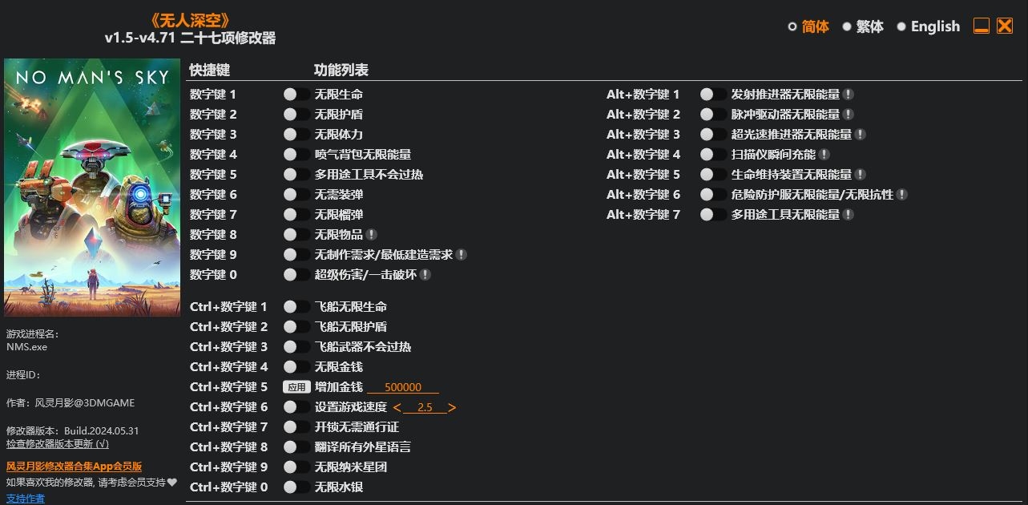Click 检查修改器版本更新 link
1028x505 pixels.
(58, 443)
